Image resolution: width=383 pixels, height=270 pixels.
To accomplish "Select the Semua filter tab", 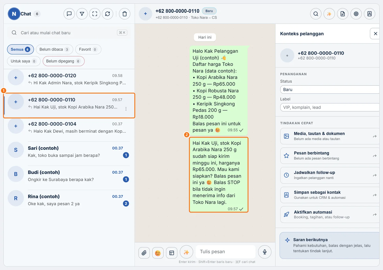I will (20, 49).
